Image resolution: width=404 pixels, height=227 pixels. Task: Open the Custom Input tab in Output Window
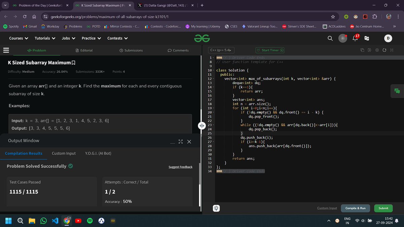(x=64, y=153)
